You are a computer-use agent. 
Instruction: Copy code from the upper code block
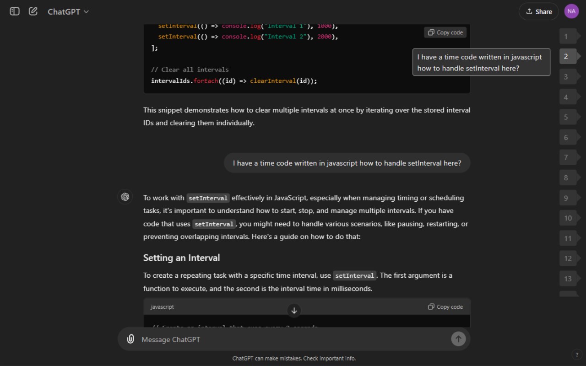[x=445, y=32]
